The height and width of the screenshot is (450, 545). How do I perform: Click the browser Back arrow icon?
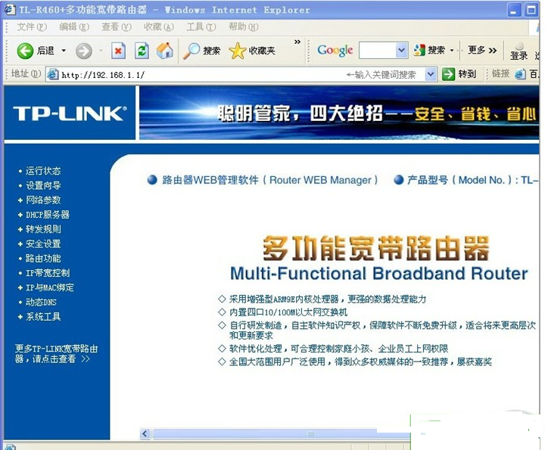26,51
